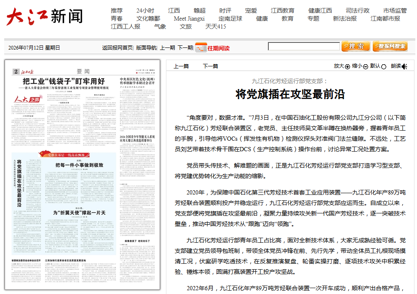
Task: Open the 市场监管 channel
Action: coord(395,10)
